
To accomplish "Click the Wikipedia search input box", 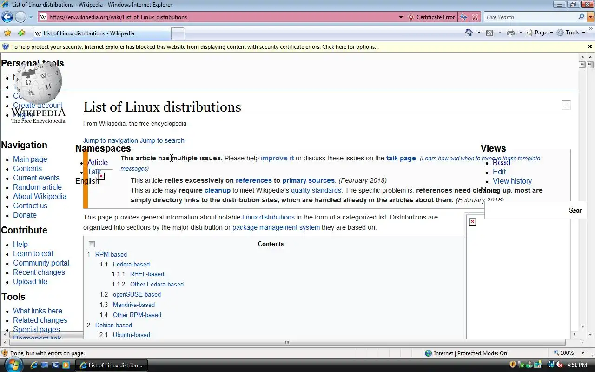I will tap(526, 210).
